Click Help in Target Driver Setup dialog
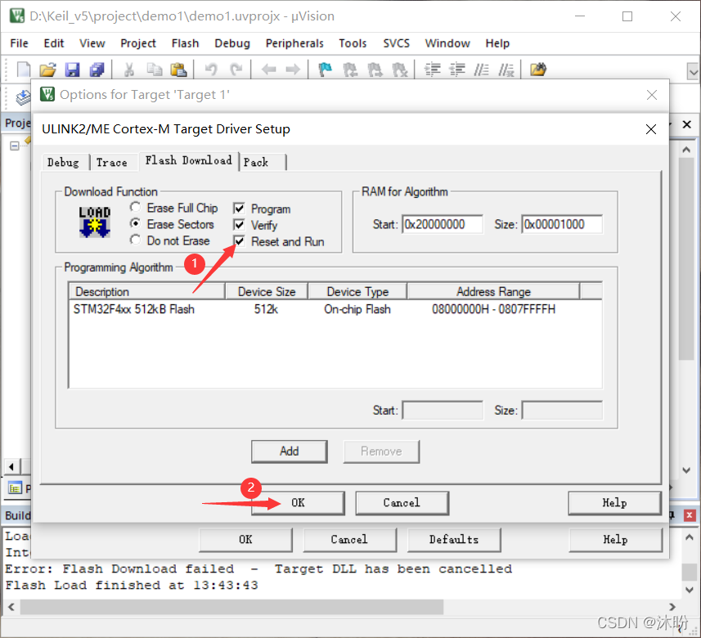Viewport: 701px width, 638px height. click(x=614, y=503)
